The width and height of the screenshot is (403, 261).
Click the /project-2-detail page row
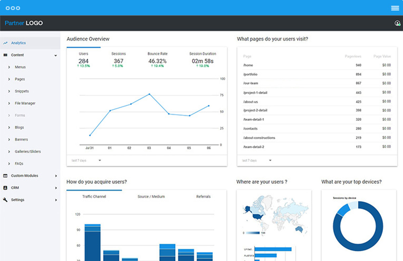tap(317, 111)
